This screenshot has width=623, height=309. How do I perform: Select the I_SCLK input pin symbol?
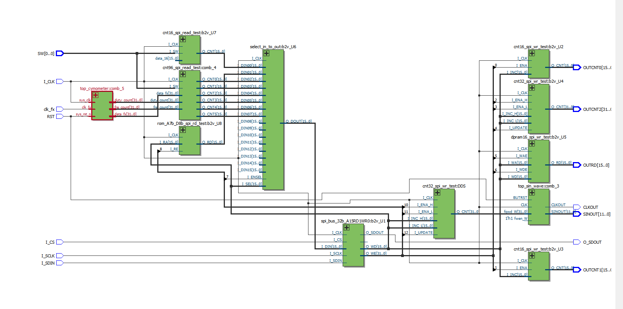click(60, 256)
